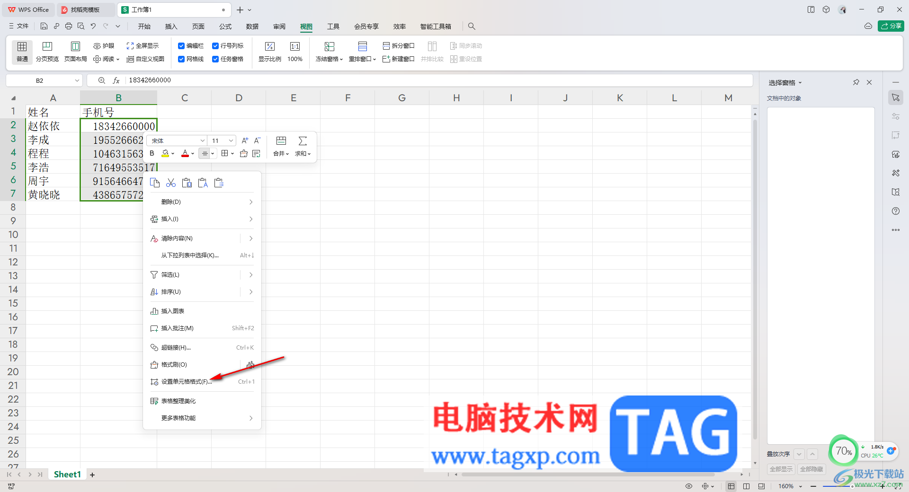909x492 pixels.
Task: Click Hide All (全部隐藏) button
Action: click(x=811, y=469)
